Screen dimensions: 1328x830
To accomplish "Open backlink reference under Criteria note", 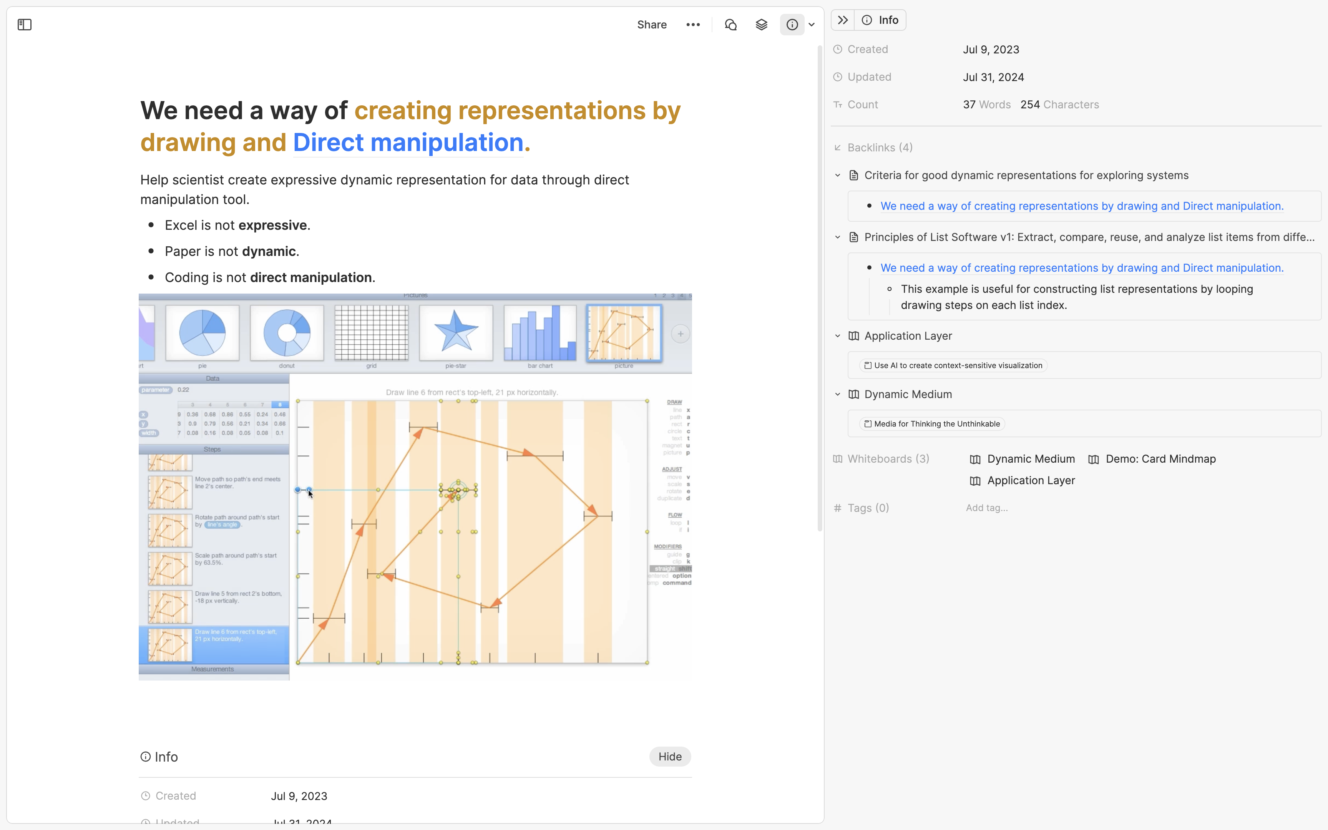I will [1082, 206].
